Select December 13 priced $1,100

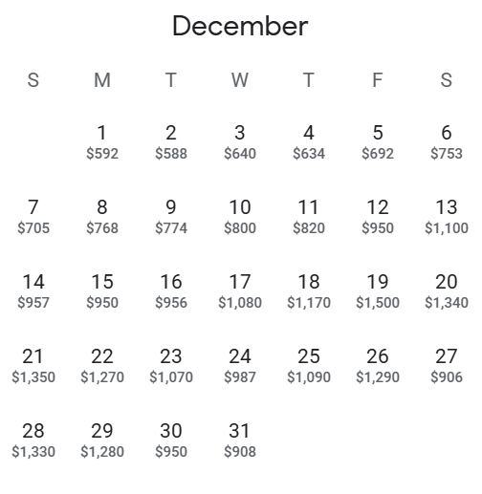tap(447, 217)
